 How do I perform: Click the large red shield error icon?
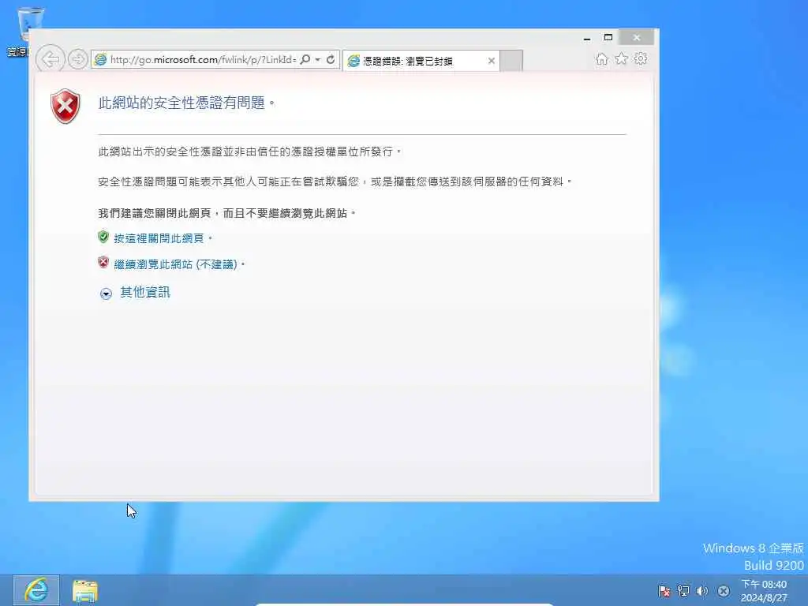65,107
